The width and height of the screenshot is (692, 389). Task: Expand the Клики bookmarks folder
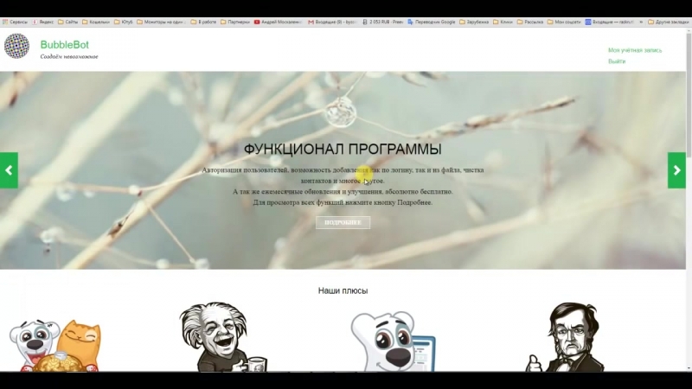503,22
